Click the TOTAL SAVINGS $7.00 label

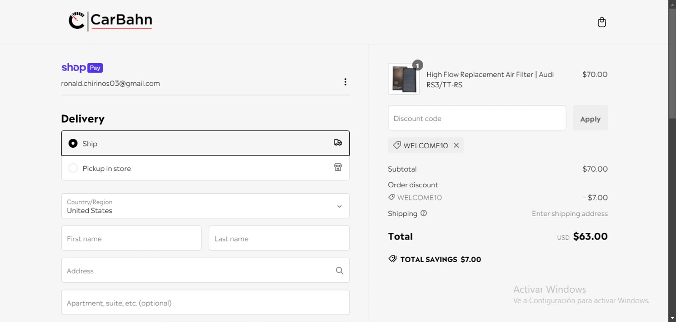coord(441,259)
